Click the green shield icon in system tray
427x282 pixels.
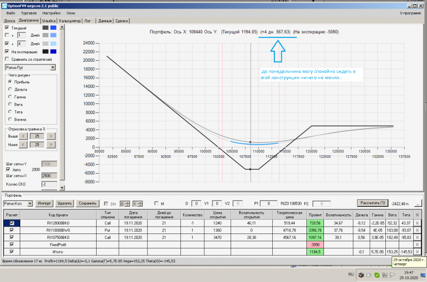(377, 275)
